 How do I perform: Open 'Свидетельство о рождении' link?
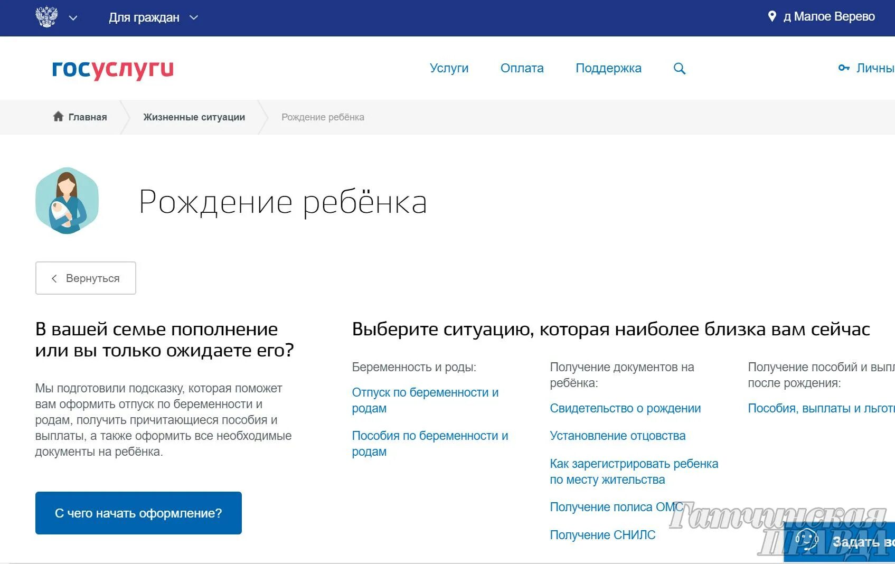[625, 408]
